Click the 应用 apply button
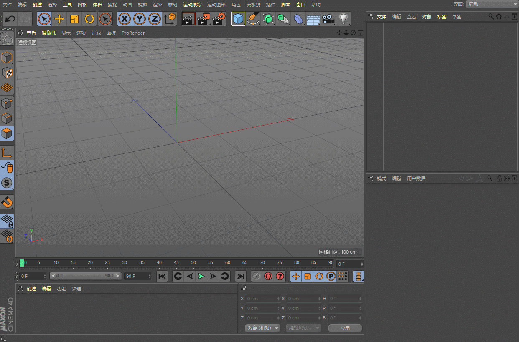 point(345,328)
